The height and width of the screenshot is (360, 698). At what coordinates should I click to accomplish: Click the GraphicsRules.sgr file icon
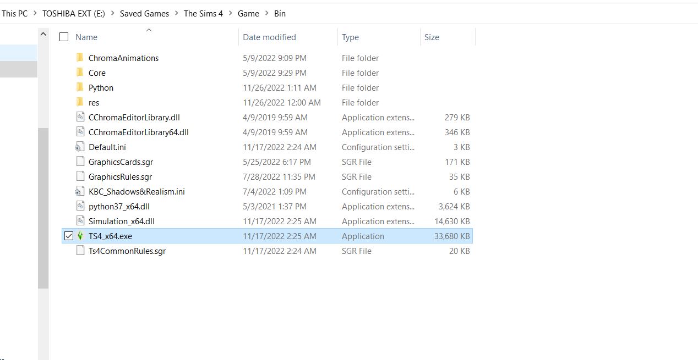[80, 176]
